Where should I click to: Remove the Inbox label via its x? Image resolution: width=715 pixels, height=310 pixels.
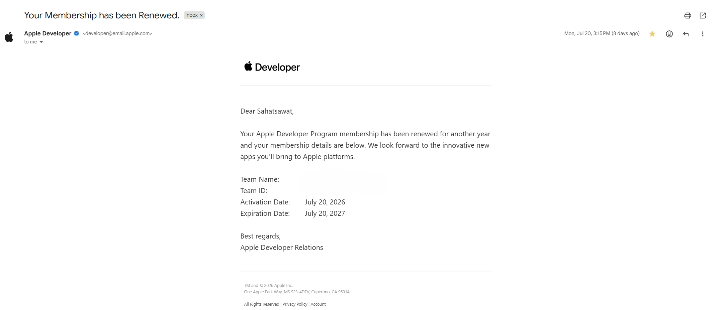(201, 15)
